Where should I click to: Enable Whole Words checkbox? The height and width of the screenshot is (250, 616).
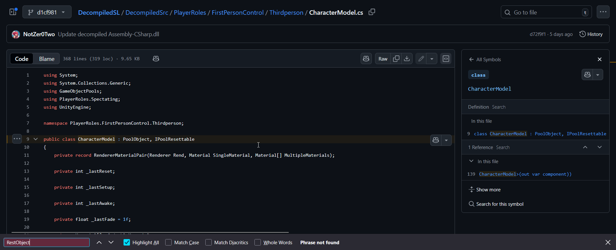(258, 242)
